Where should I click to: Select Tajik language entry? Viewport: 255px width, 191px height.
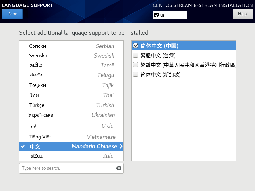(x=71, y=85)
